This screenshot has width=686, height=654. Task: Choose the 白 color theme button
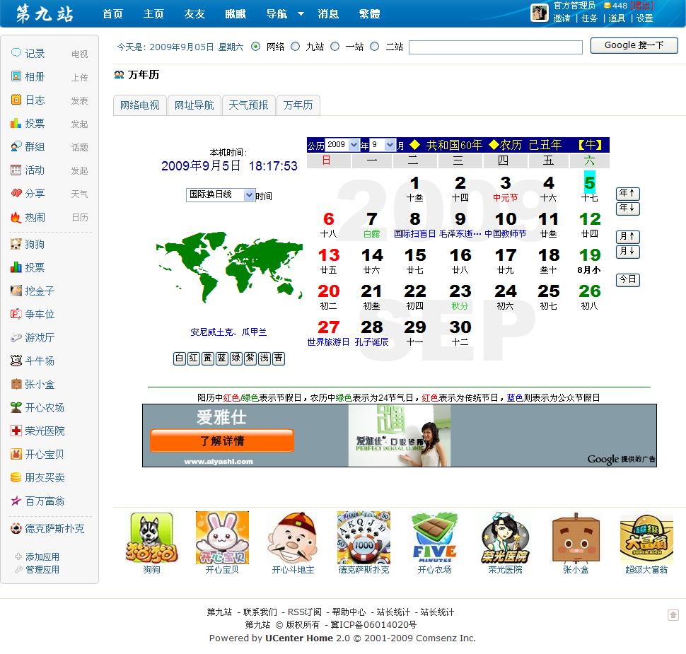180,358
